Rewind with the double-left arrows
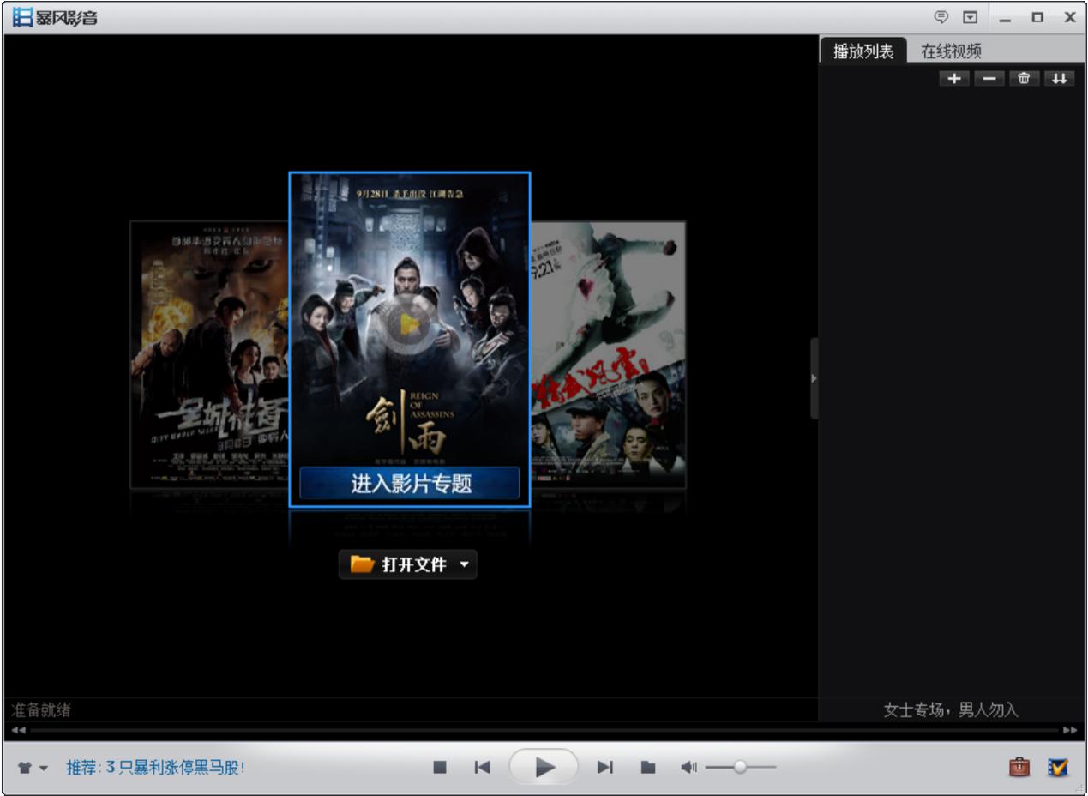 coord(18,730)
